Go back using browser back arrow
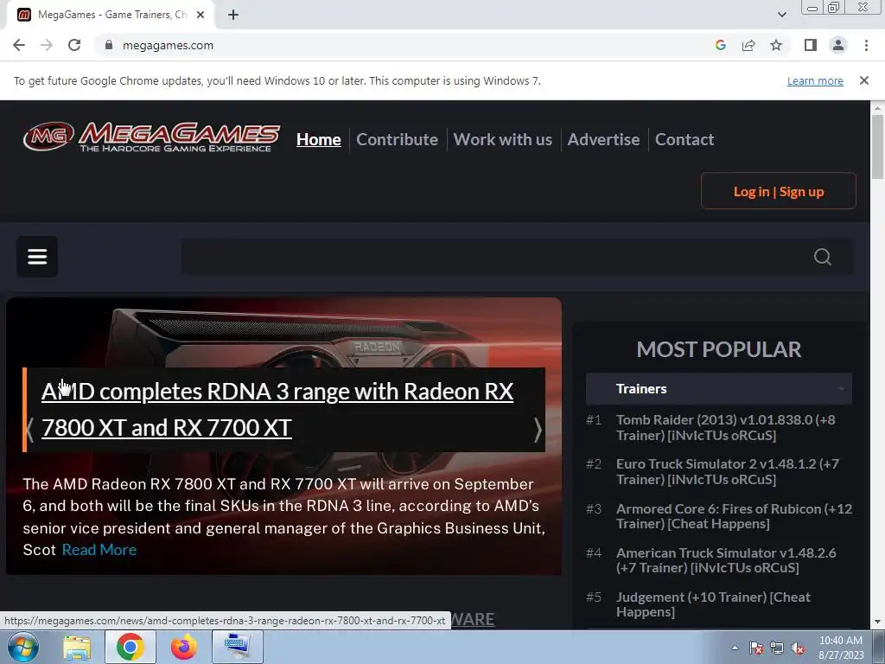Viewport: 885px width, 664px height. 19,45
